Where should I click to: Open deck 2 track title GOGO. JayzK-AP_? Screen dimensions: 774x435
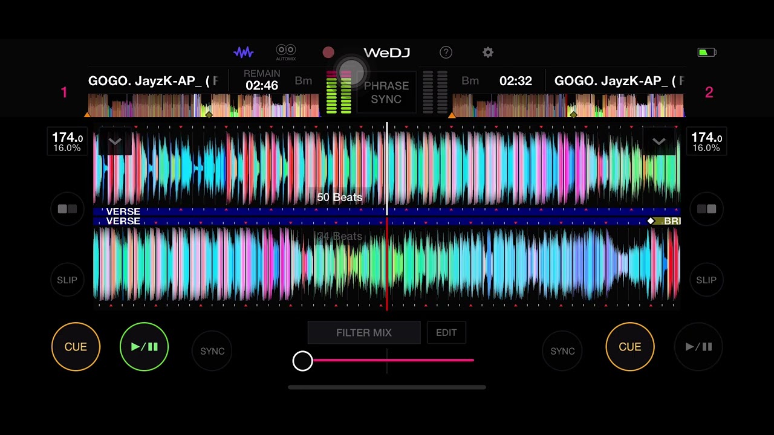click(x=619, y=81)
